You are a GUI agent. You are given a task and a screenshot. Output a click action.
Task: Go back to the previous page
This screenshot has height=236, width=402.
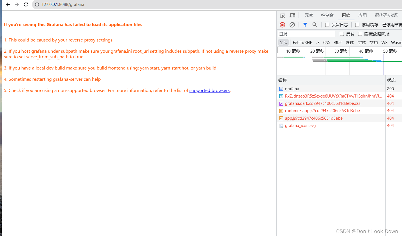coord(8,4)
